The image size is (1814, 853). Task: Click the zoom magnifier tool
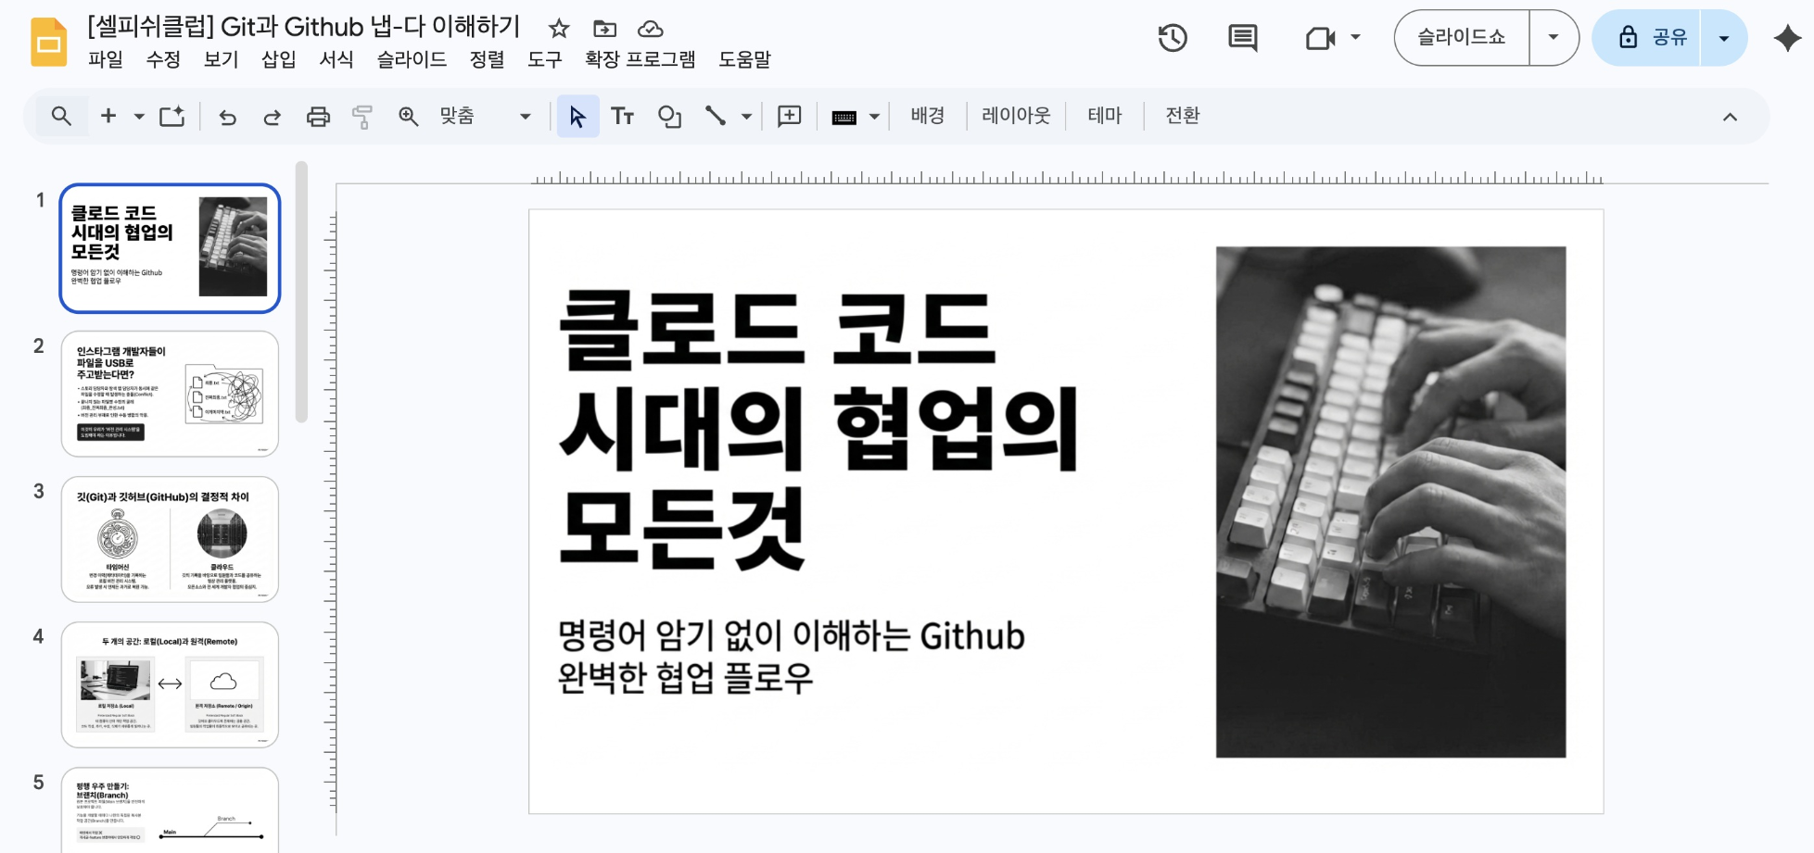pos(408,116)
